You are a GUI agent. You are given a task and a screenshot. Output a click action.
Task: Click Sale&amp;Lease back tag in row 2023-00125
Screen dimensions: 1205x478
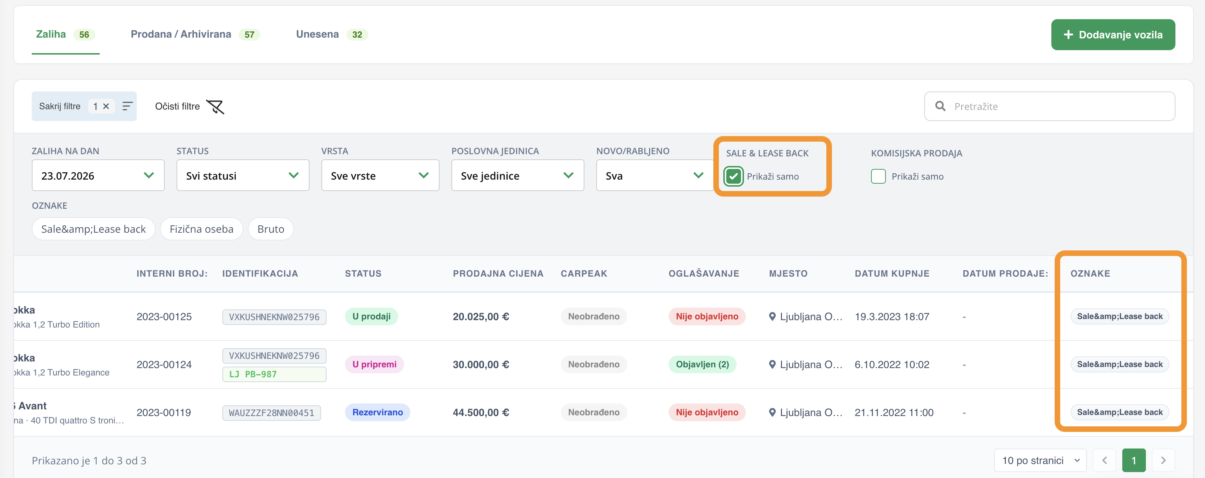point(1119,316)
